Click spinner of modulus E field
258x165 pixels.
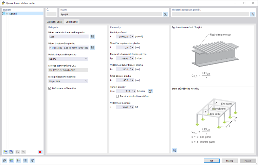click(130, 37)
